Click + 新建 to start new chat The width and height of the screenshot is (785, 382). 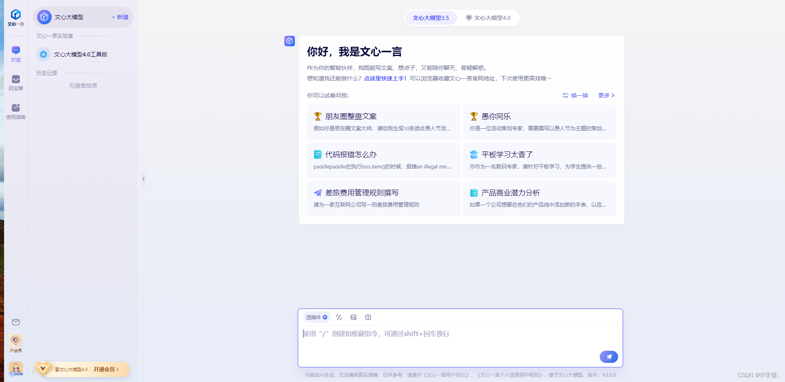pyautogui.click(x=120, y=17)
